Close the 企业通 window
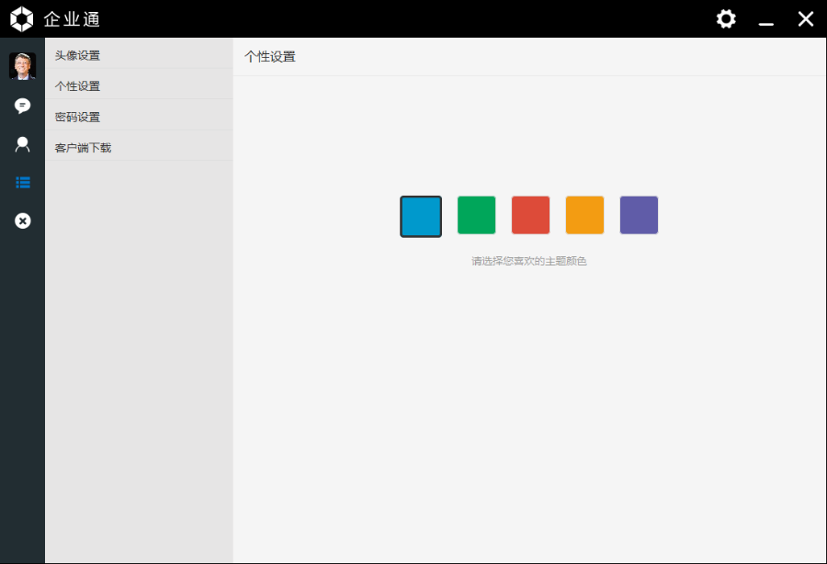Image resolution: width=827 pixels, height=564 pixels. [x=805, y=19]
